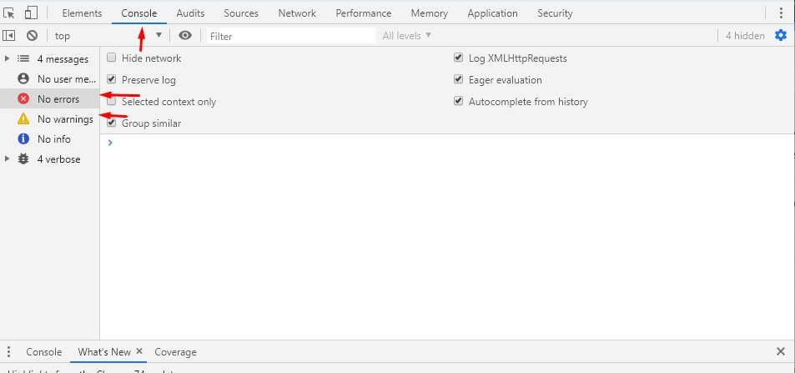The width and height of the screenshot is (795, 373).
Task: Hide the console sidebar panel icon
Action: click(9, 36)
